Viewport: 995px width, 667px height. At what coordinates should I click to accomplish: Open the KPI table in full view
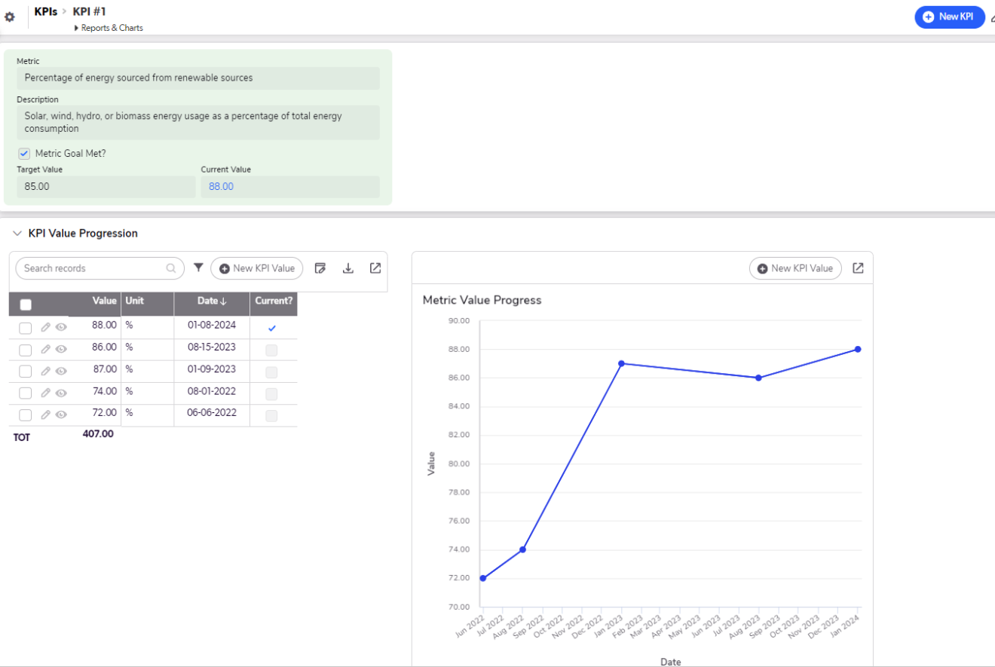[x=375, y=268]
